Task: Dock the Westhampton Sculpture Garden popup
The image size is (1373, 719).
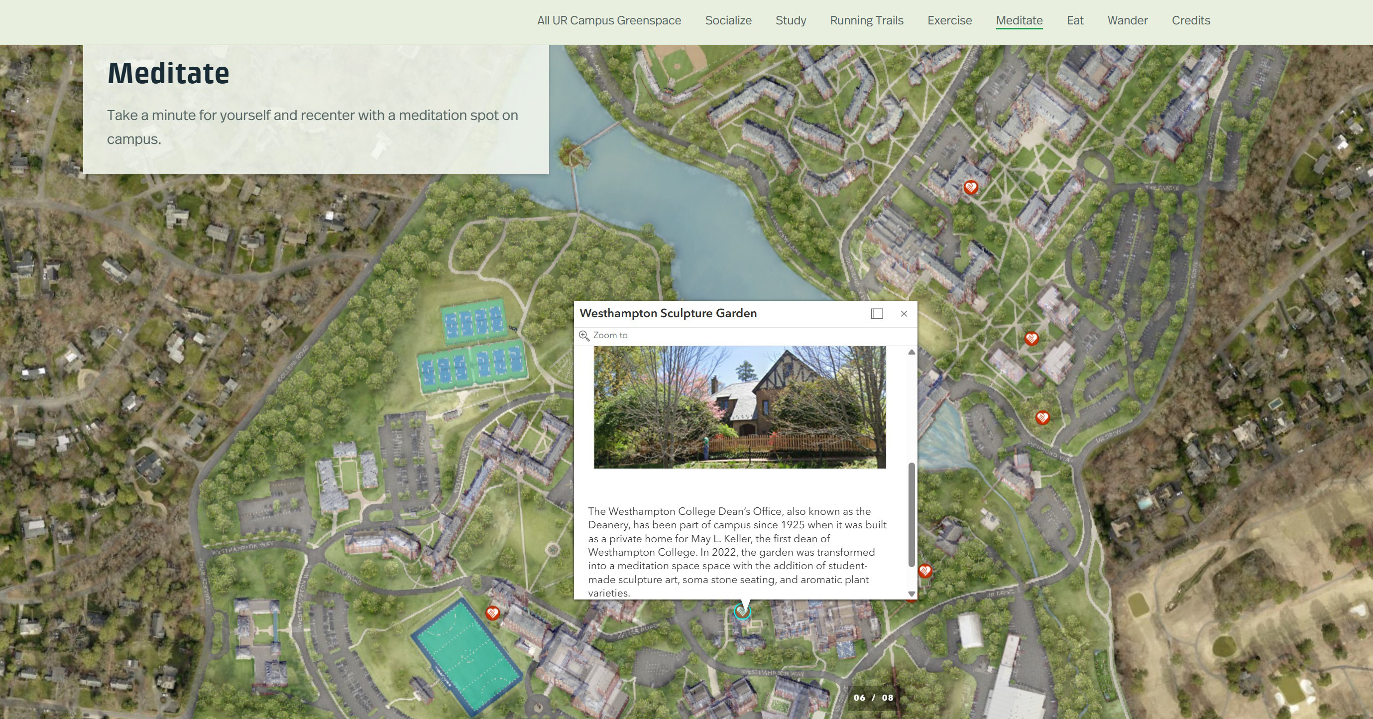Action: [x=877, y=314]
